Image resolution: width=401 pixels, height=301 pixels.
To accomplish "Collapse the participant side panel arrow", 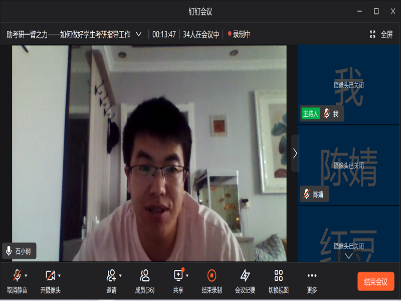I will pyautogui.click(x=295, y=153).
